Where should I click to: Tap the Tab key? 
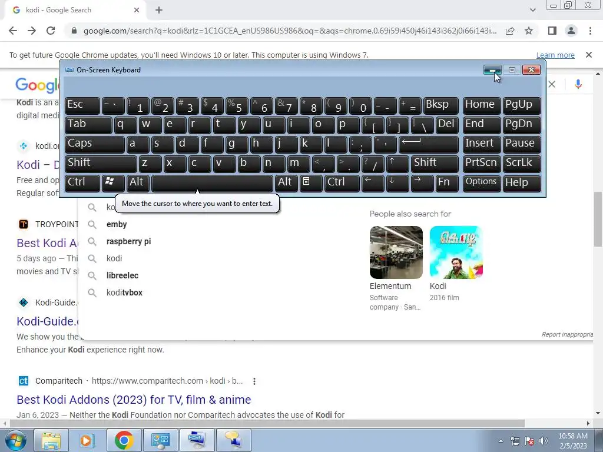click(88, 125)
